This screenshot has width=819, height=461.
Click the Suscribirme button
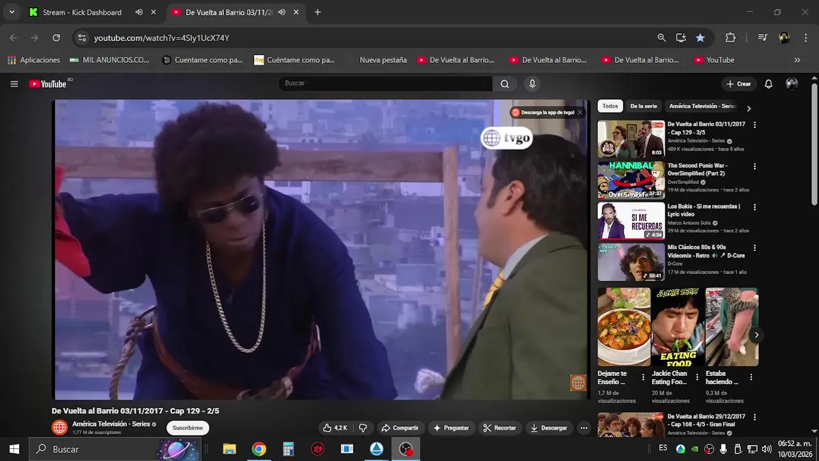(x=187, y=428)
